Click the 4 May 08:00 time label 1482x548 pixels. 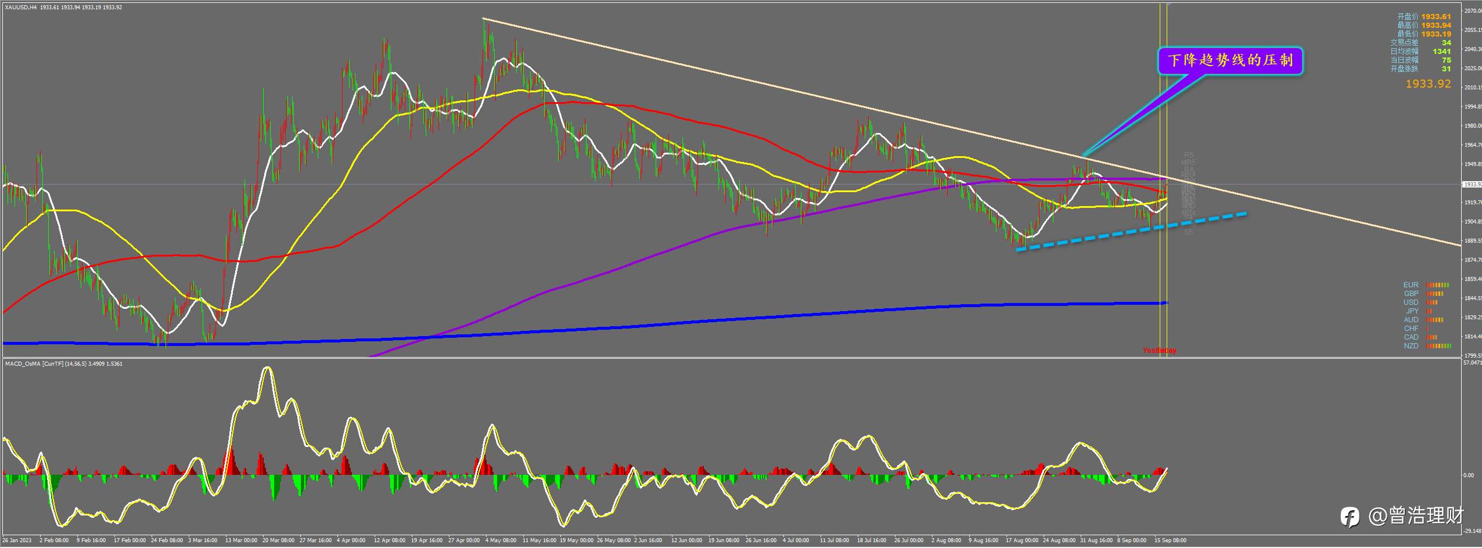coord(501,540)
